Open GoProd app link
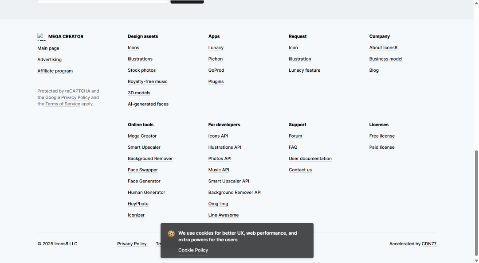Viewport: 479px width, 263px height. point(216,70)
